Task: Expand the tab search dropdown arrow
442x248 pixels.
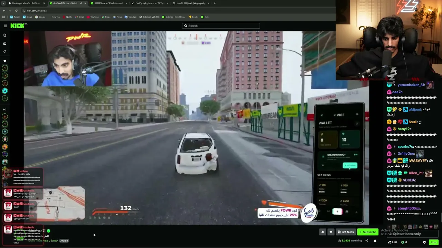Action: pyautogui.click(x=3, y=3)
